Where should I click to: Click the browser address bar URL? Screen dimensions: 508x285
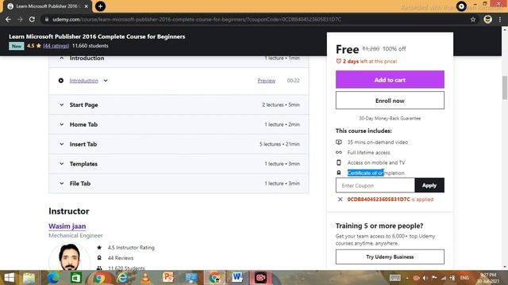197,19
